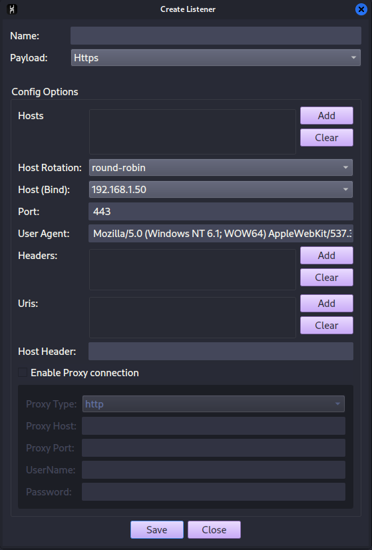Click inside the Hosts list box

click(192, 132)
